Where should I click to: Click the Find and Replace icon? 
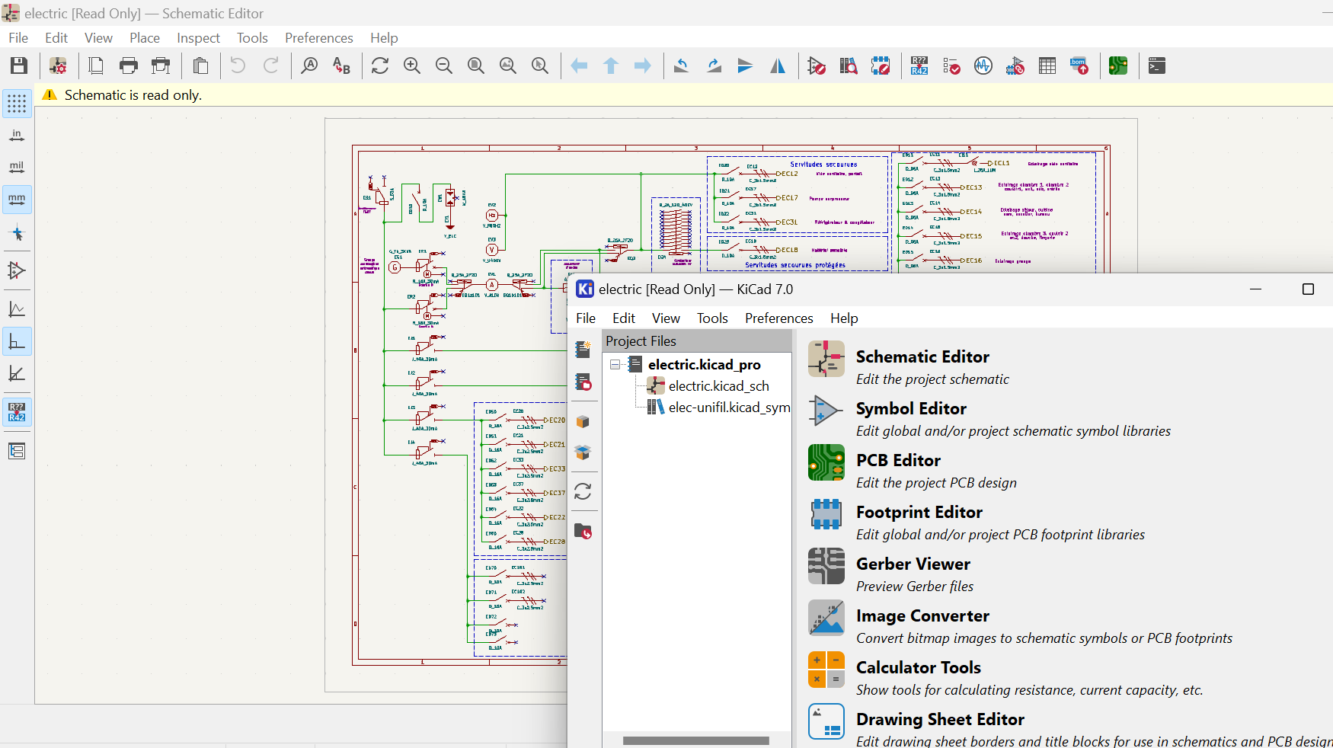341,66
